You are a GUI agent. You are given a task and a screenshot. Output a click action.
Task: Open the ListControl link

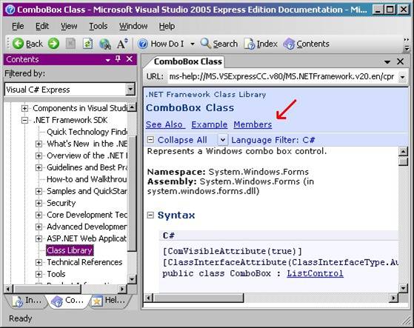click(315, 273)
